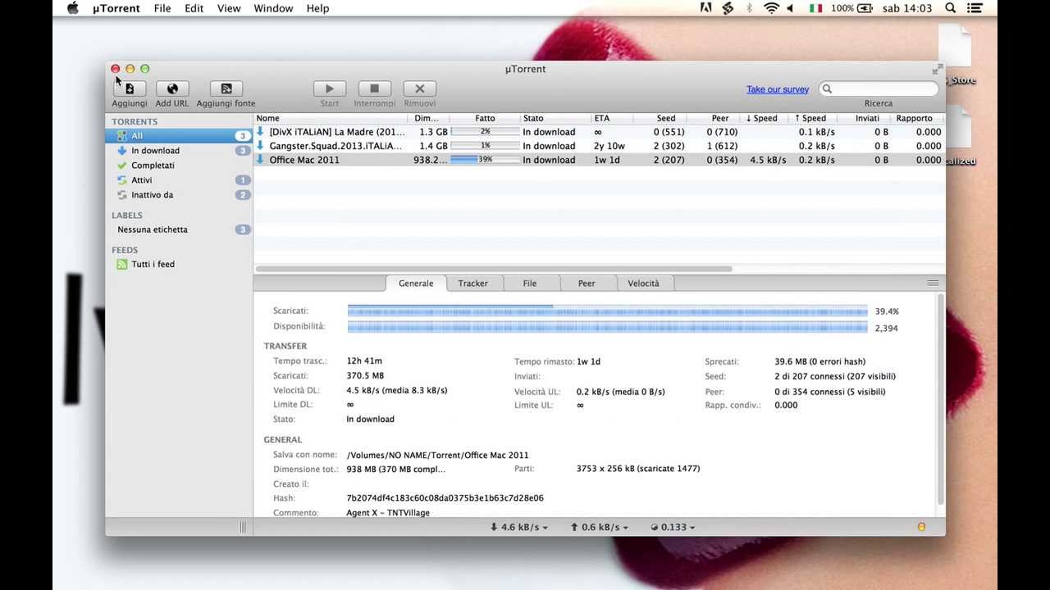Enter fullscreen with window arrows icon

(x=937, y=69)
